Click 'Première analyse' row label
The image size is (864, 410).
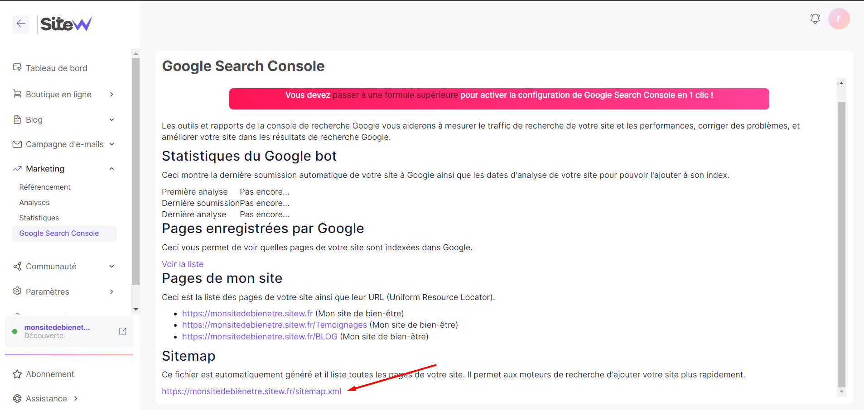point(195,192)
